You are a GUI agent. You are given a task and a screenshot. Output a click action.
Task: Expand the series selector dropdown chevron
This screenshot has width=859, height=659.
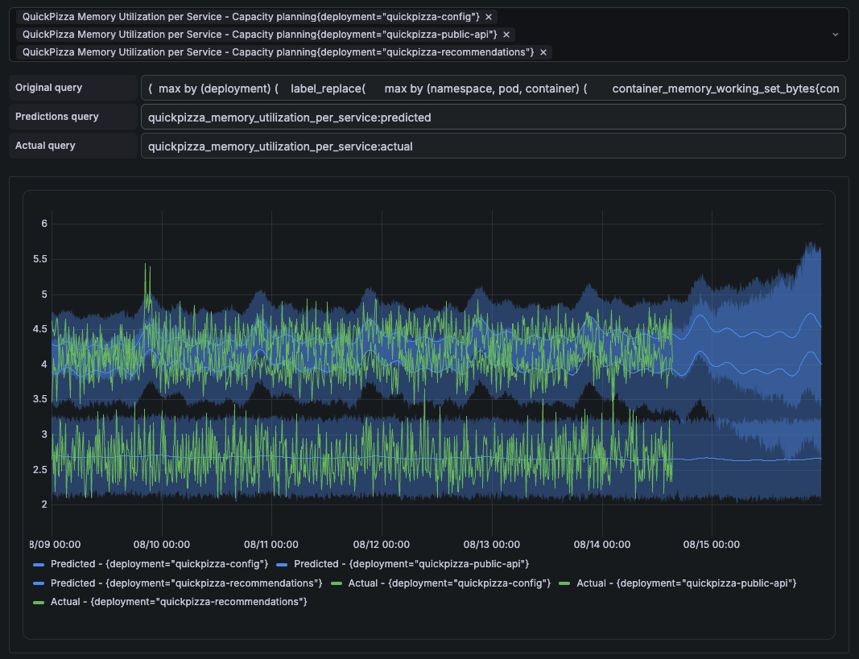coord(836,35)
